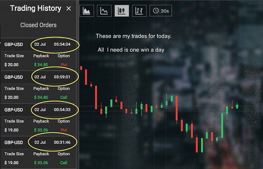Select the GBP-USD order at 00:54:33
The height and width of the screenshot is (169, 263).
pyautogui.click(x=38, y=109)
